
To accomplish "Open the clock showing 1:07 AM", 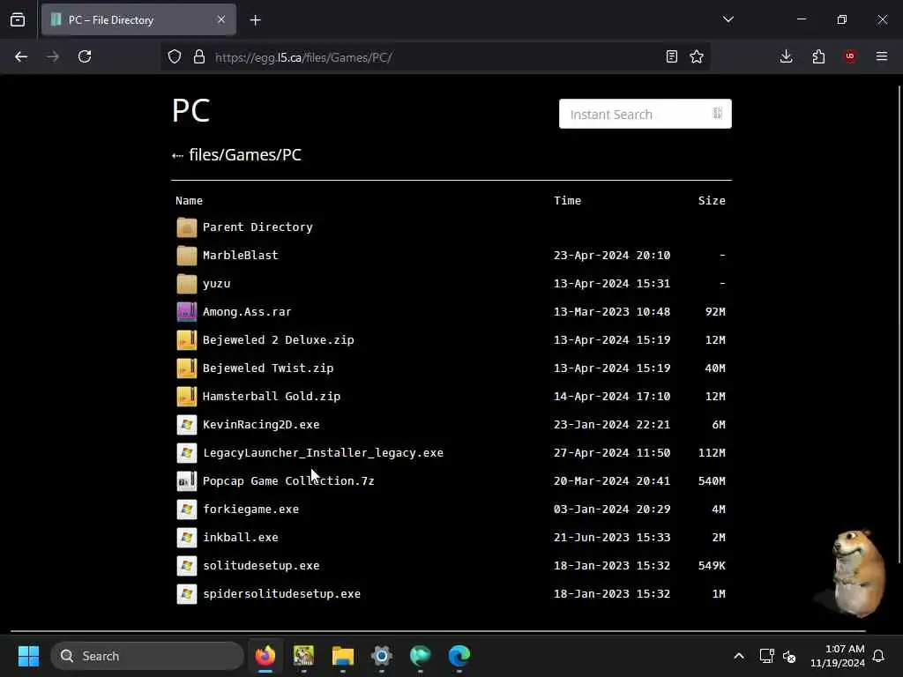I will point(838,656).
